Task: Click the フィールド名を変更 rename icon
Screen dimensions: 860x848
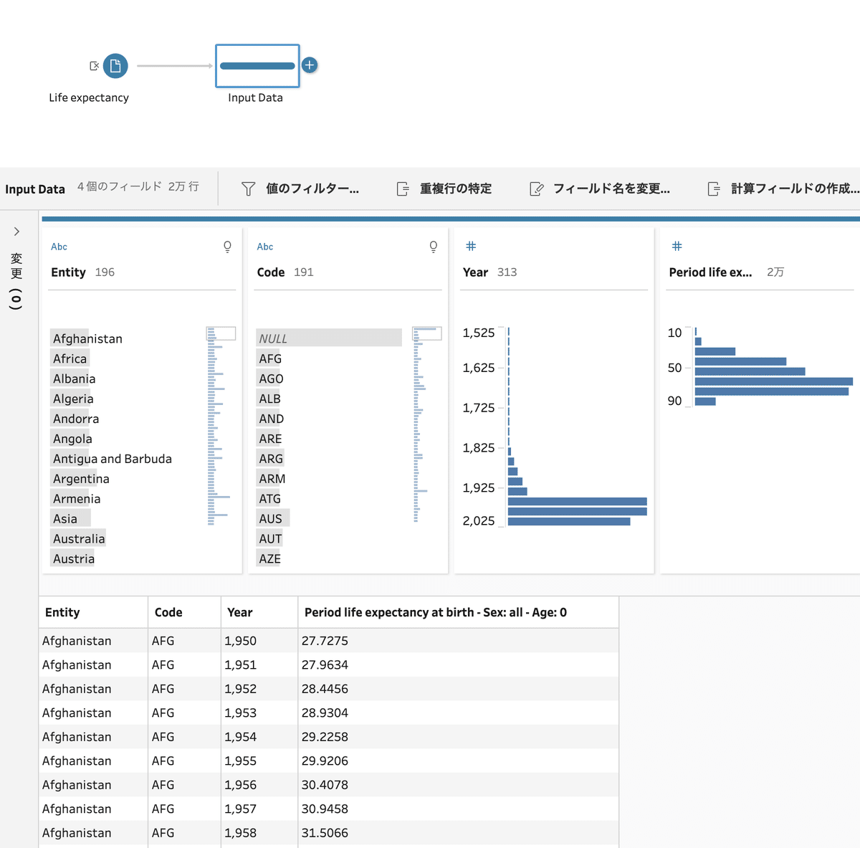Action: tap(601, 189)
